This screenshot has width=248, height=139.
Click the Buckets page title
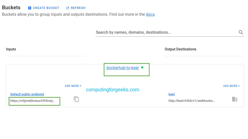(11, 7)
